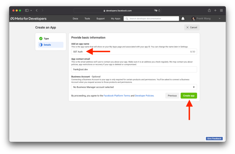
Task: Click the Meta for Developers logo
Action: pyautogui.click(x=29, y=19)
